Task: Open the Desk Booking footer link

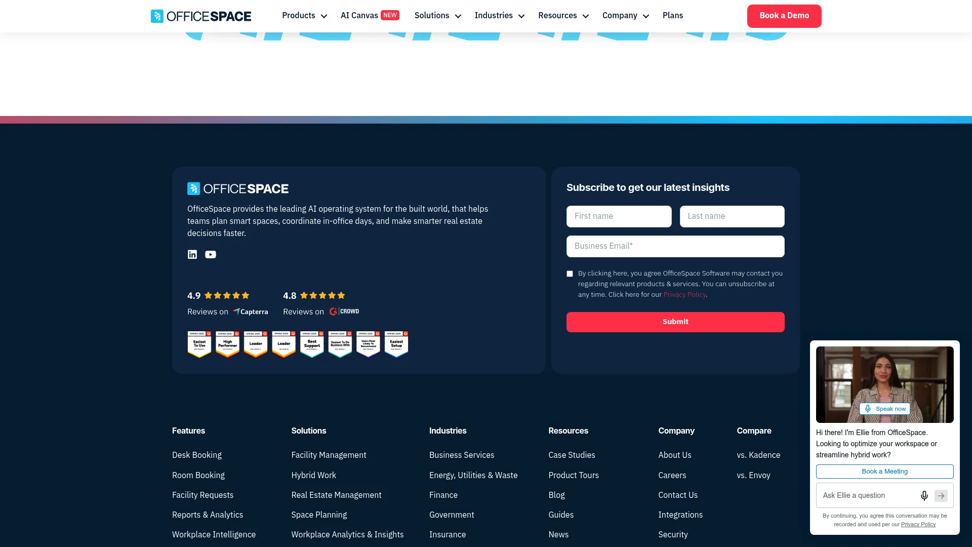Action: (197, 455)
